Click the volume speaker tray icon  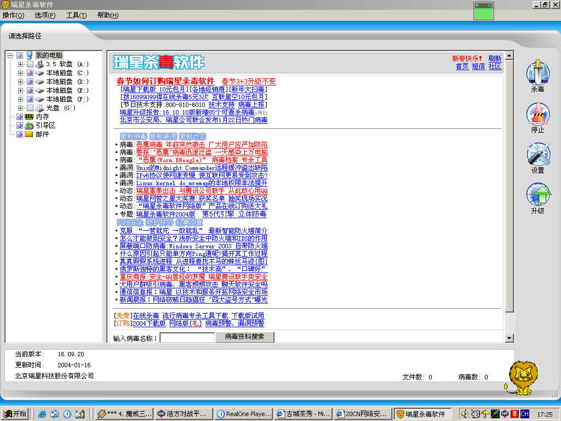point(464,414)
